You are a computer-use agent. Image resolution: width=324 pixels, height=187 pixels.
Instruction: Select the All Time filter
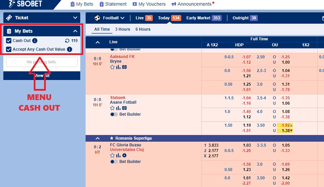coord(102,29)
